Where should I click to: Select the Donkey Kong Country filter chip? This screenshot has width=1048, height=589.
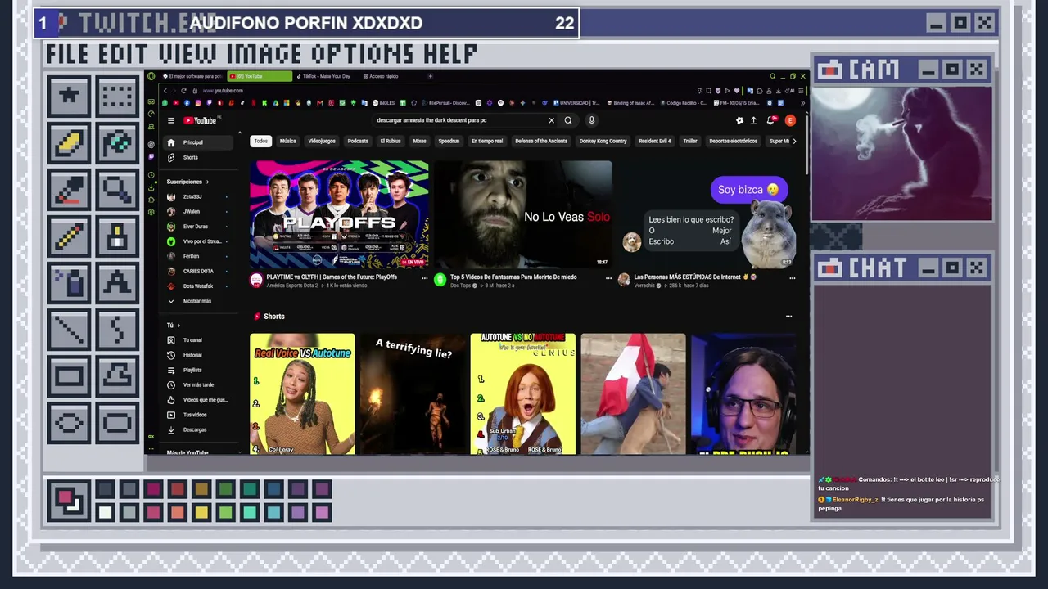(603, 141)
